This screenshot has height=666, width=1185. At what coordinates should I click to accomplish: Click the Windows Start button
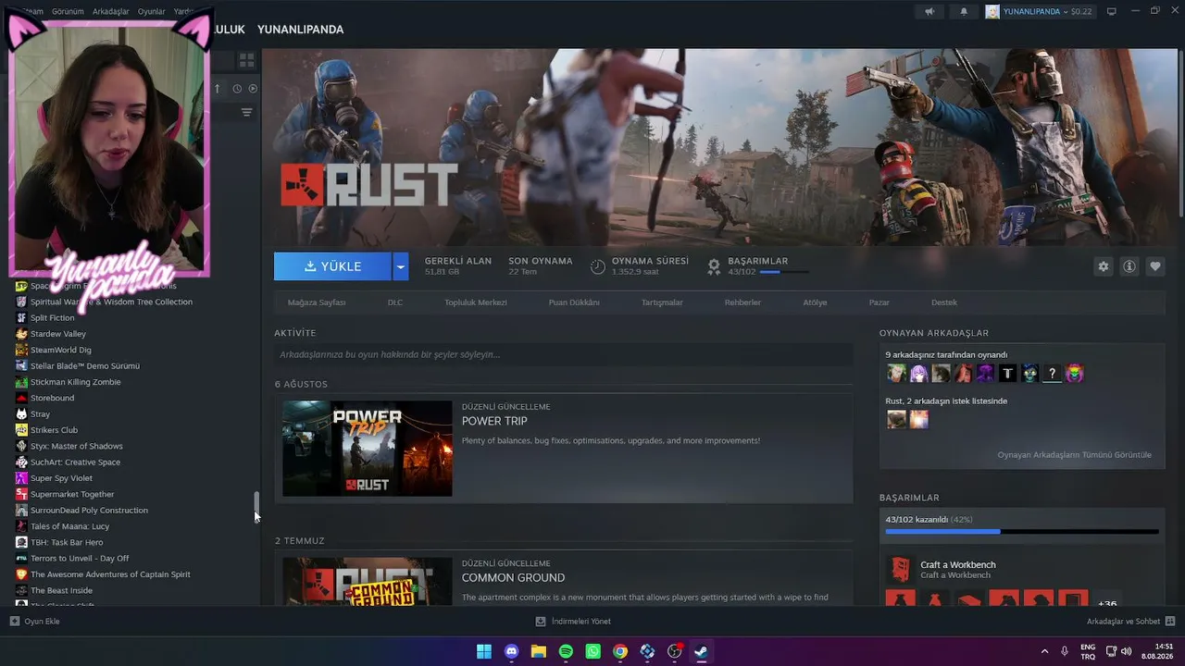click(x=484, y=651)
